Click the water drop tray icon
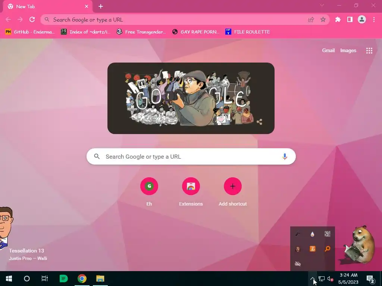Viewport: 382px width, 286px height. coord(312,234)
